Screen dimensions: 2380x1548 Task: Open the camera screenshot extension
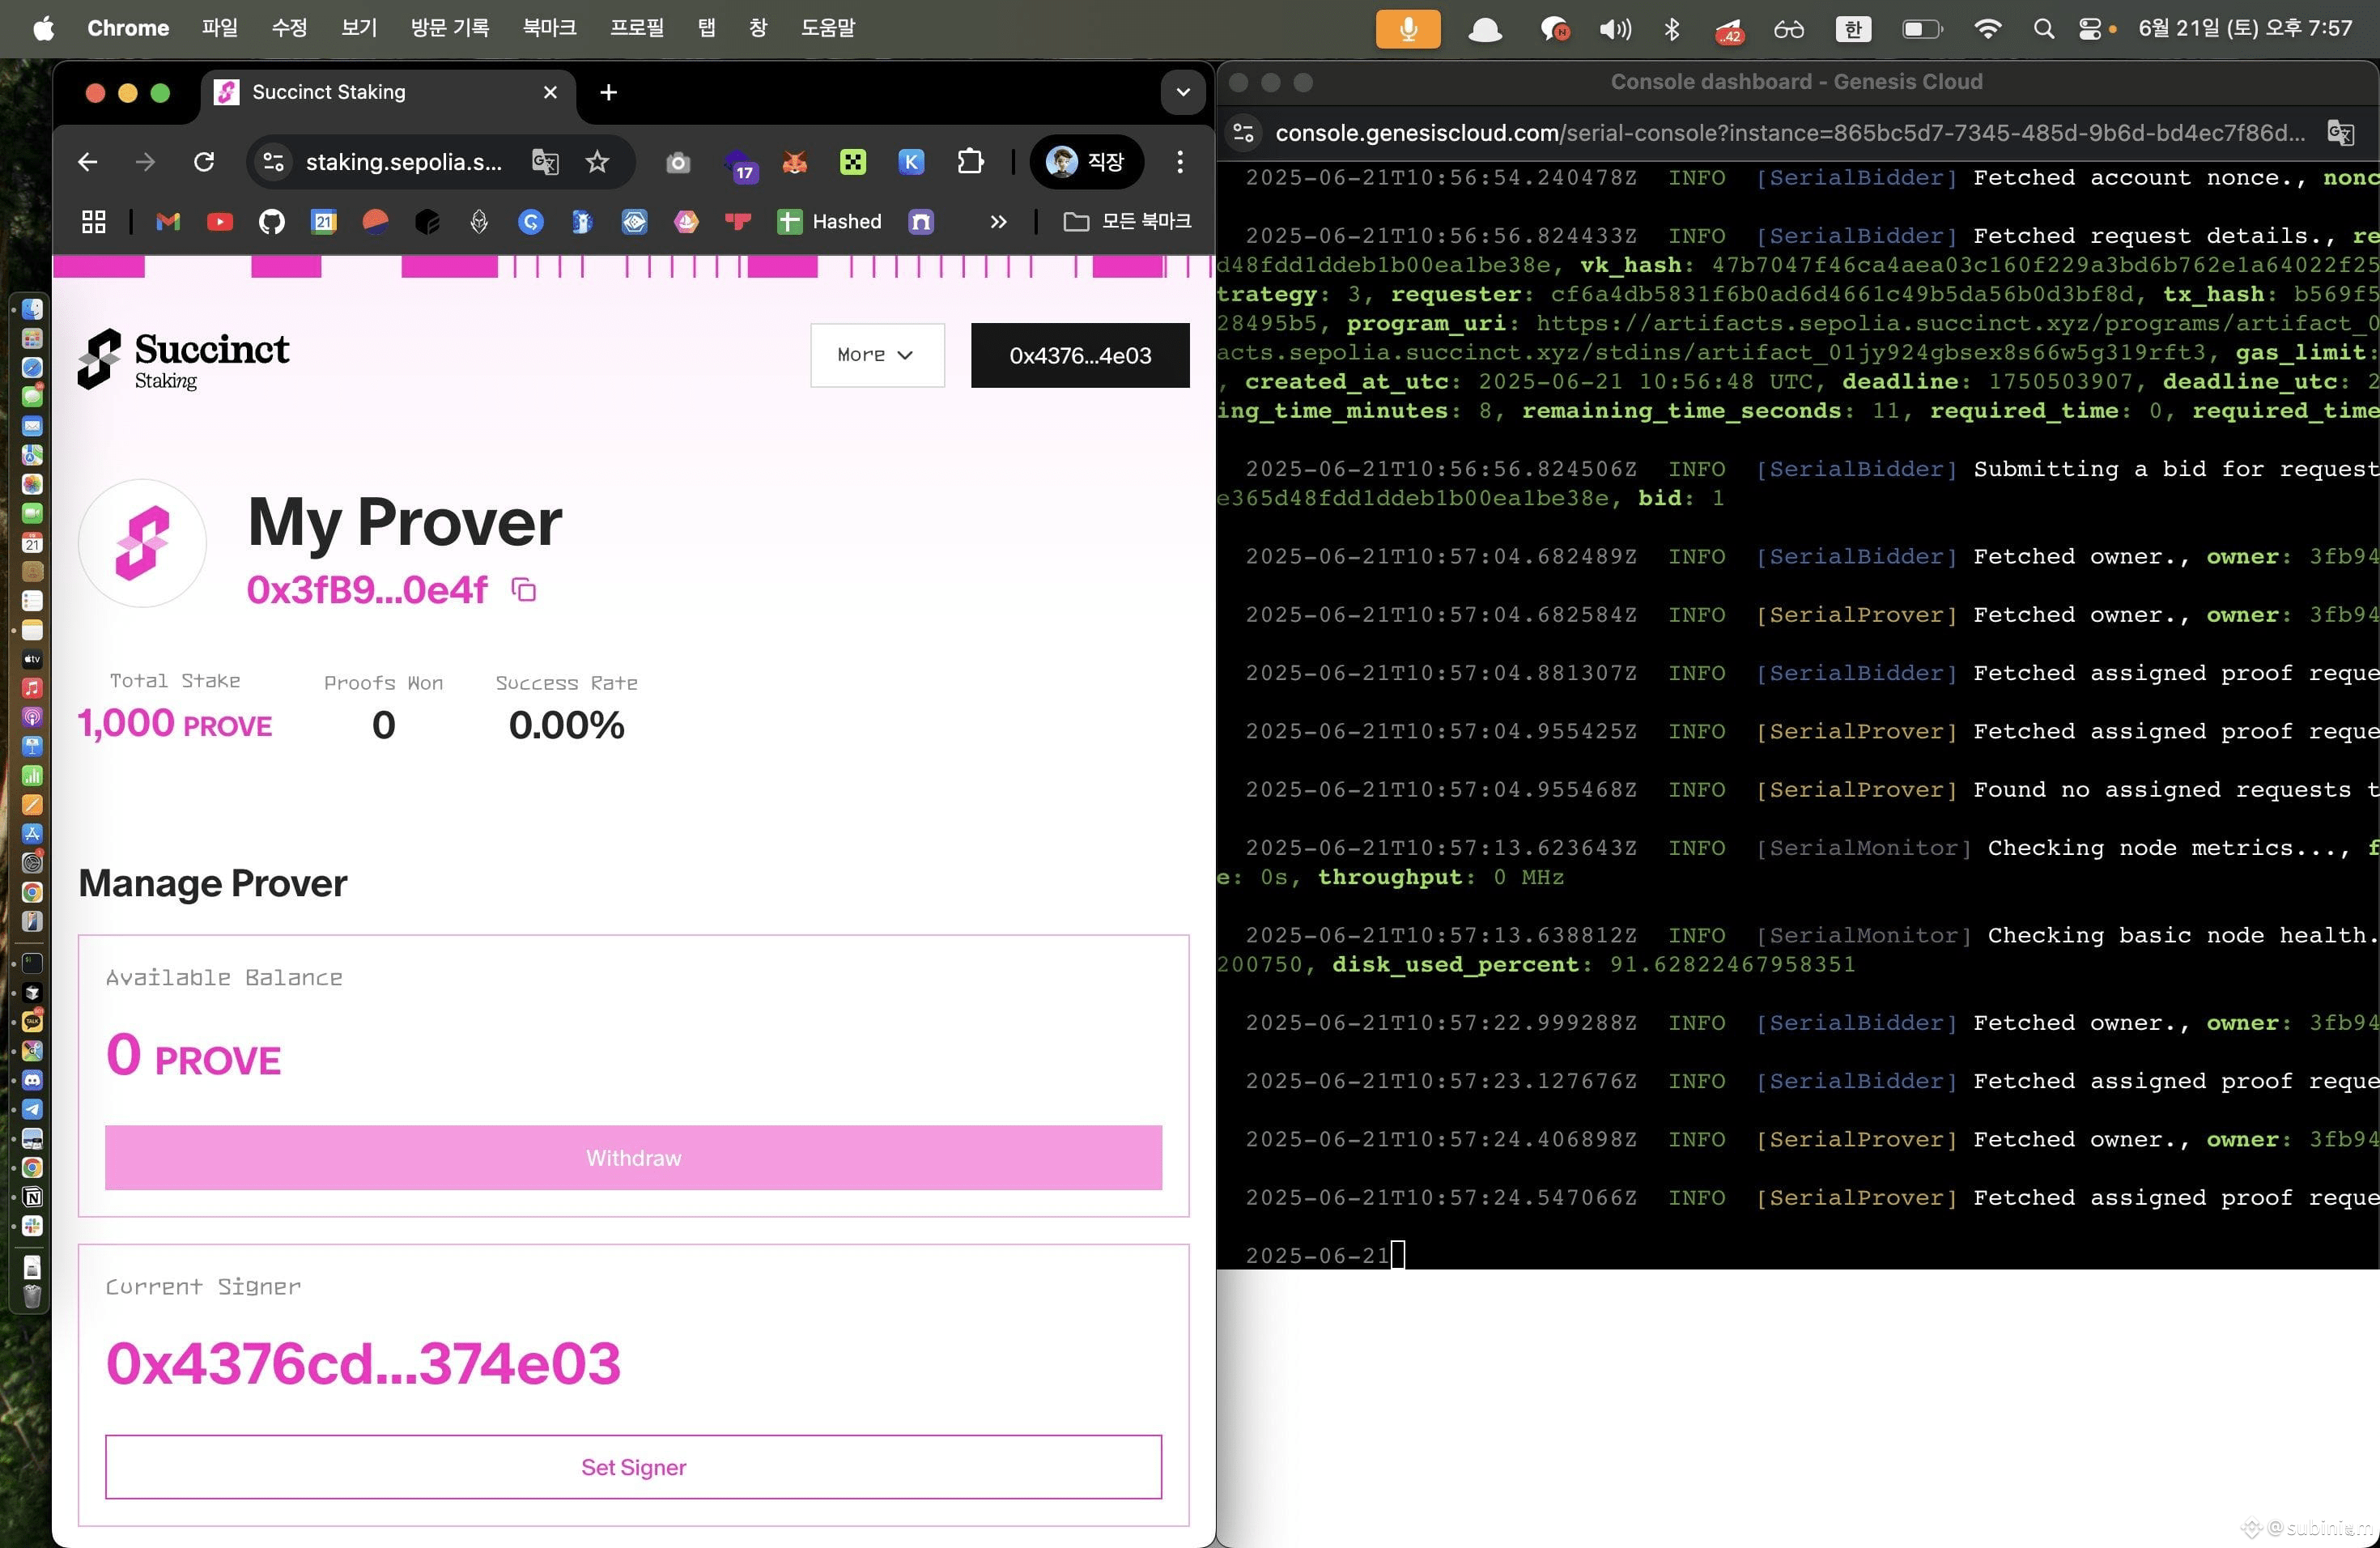click(x=678, y=162)
